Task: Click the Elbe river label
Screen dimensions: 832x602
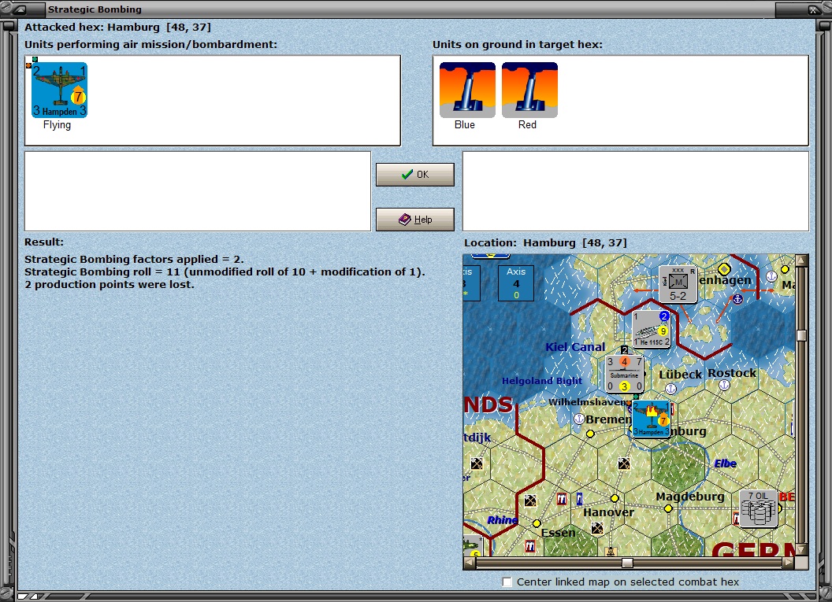Action: 726,464
